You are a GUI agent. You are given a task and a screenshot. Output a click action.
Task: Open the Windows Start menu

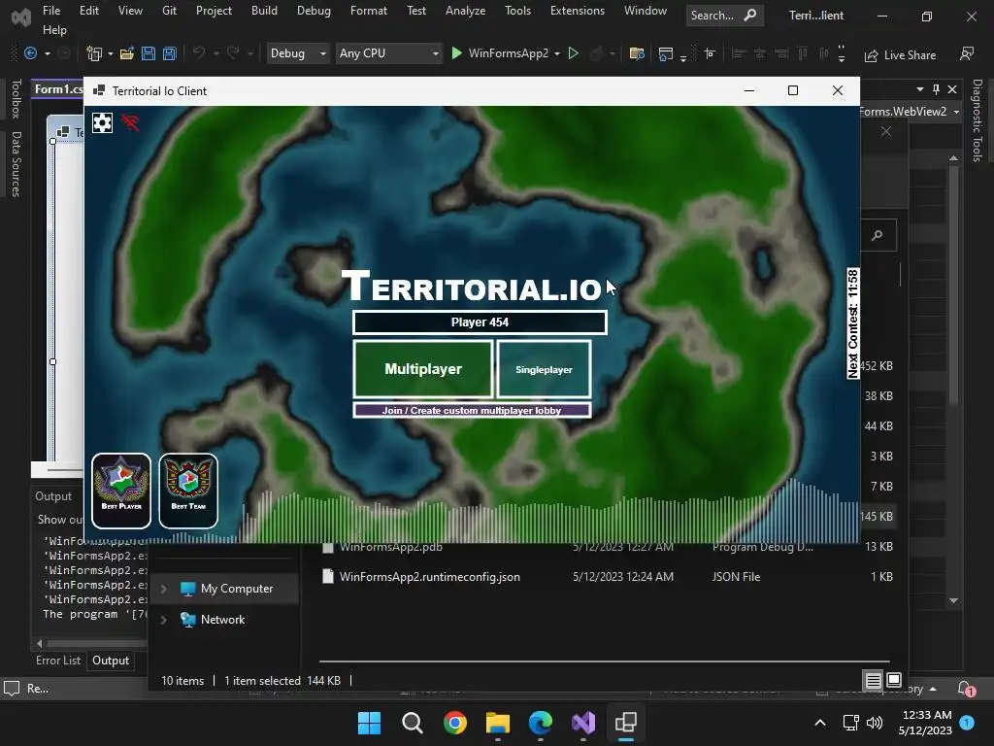coord(369,723)
